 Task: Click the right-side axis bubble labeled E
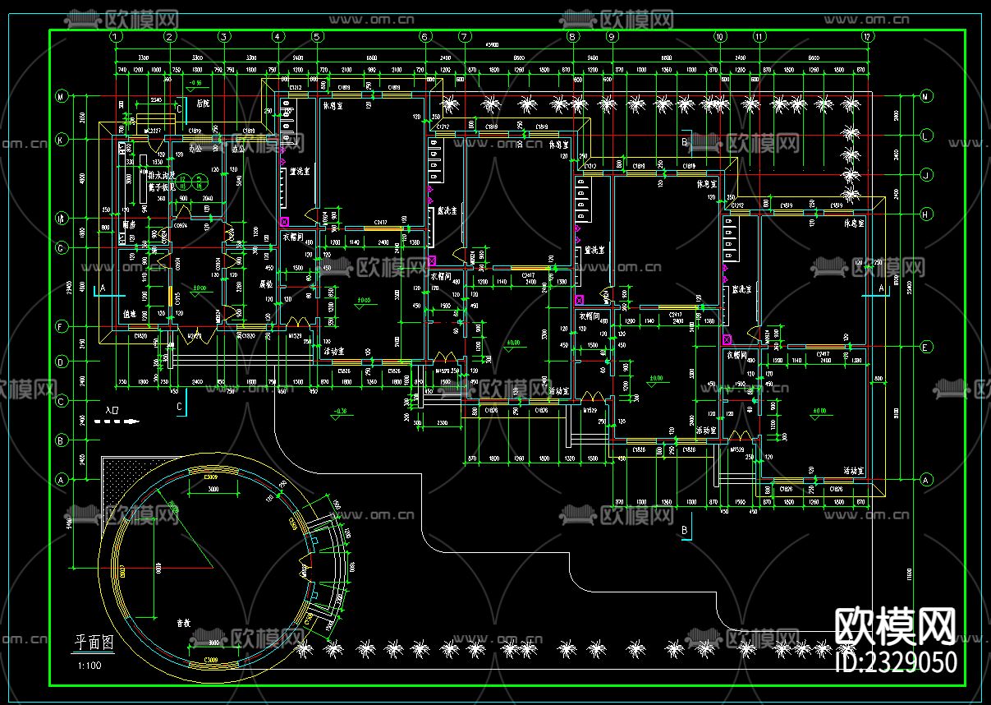(925, 348)
